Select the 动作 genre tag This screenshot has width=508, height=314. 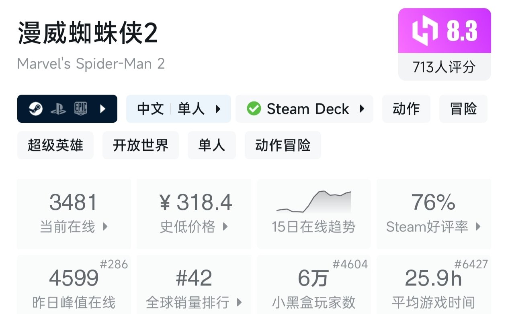(x=406, y=109)
